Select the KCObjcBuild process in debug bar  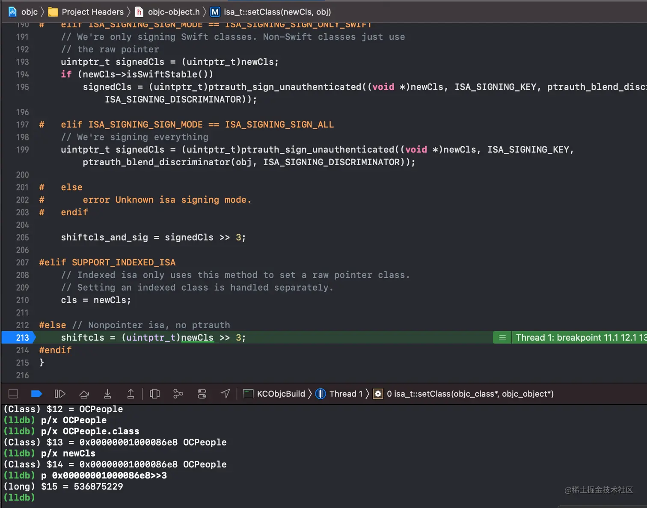click(x=281, y=394)
